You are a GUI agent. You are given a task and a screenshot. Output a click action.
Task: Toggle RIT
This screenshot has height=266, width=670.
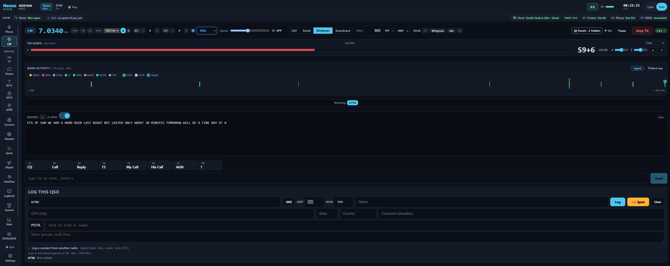pos(136,31)
